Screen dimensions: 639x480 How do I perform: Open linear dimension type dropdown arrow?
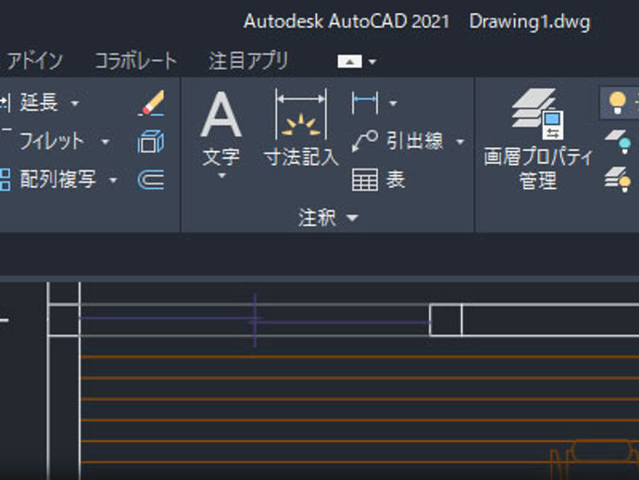point(393,104)
